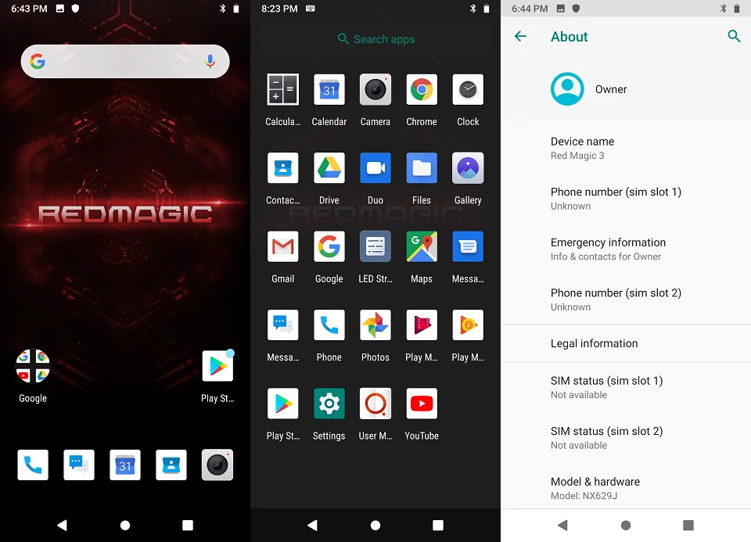Edit Device name Red Magic 3
Viewport: 751px width, 542px height.
click(626, 148)
